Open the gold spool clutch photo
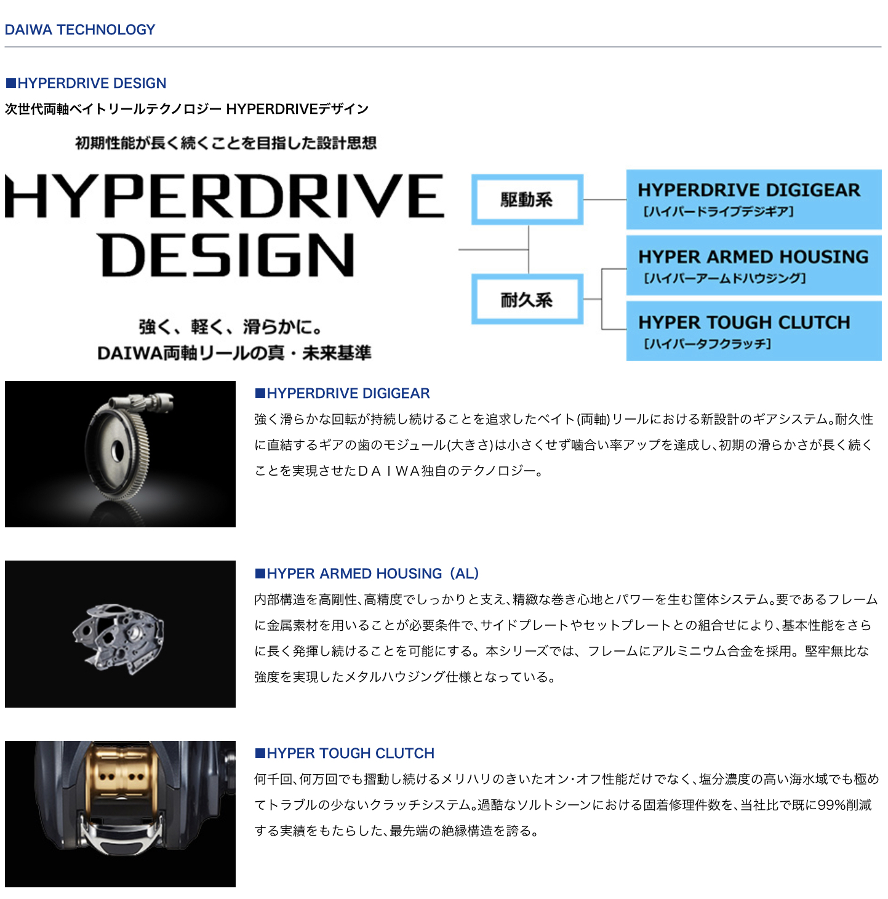 pyautogui.click(x=120, y=814)
